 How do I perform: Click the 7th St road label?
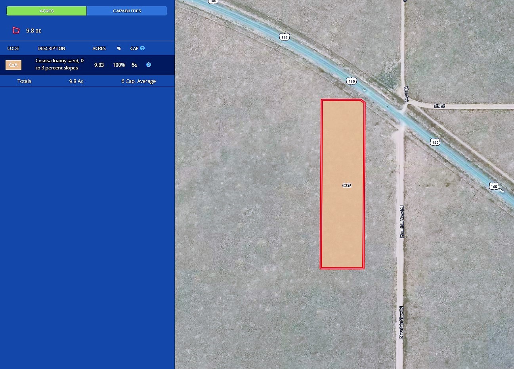[439, 106]
